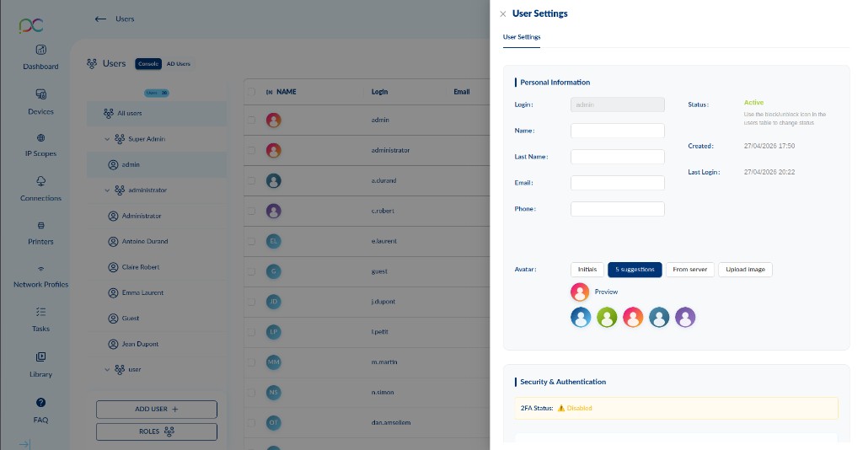The width and height of the screenshot is (863, 450).
Task: Open the Connections sidebar icon
Action: (40, 181)
